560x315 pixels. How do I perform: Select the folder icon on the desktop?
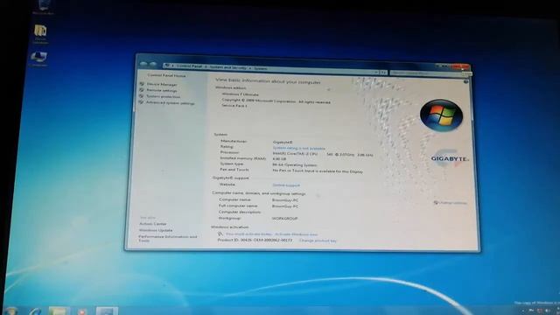(x=40, y=34)
